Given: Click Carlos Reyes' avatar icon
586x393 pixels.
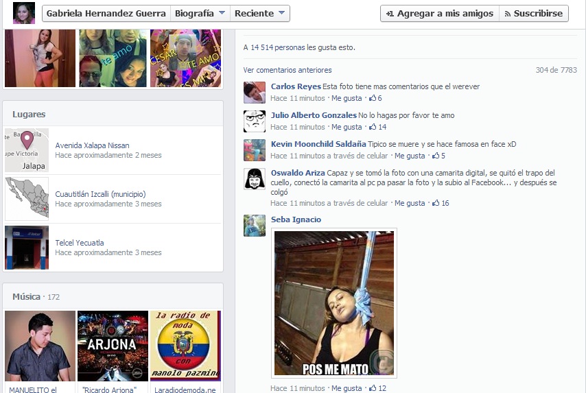Looking at the screenshot, I should point(255,93).
